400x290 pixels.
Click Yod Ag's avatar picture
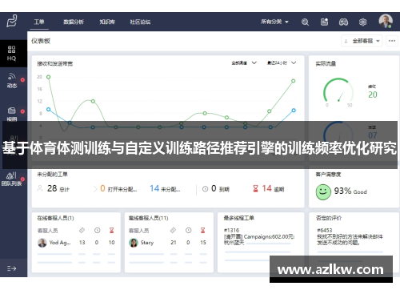click(42, 243)
